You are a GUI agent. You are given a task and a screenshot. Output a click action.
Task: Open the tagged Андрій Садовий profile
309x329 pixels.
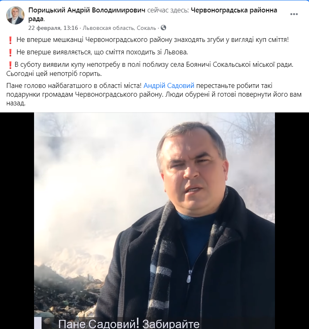tap(169, 85)
